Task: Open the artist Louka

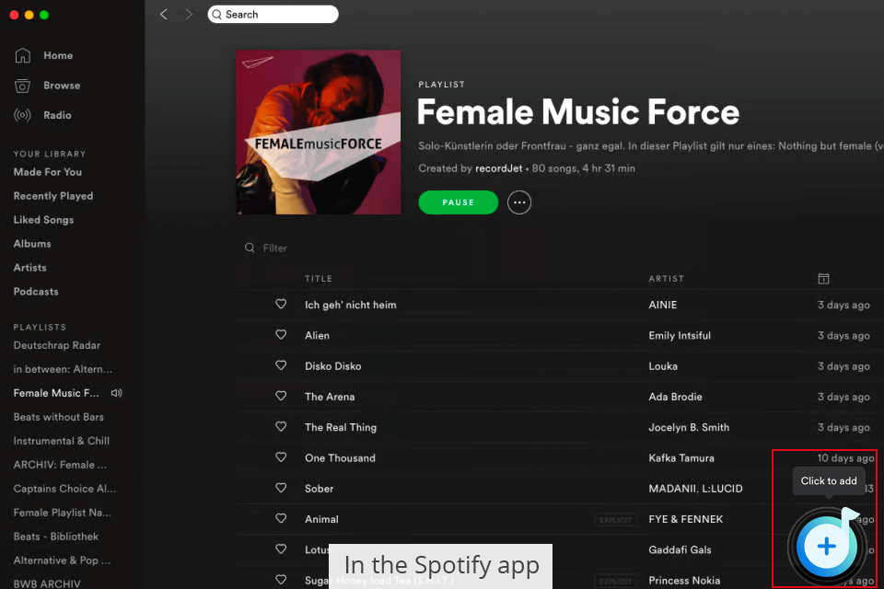Action: click(663, 366)
